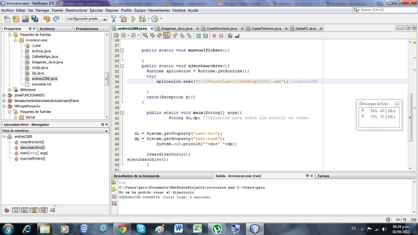Select muevoelfichero() in Navigator
The height and width of the screenshot is (235, 418).
[32, 159]
